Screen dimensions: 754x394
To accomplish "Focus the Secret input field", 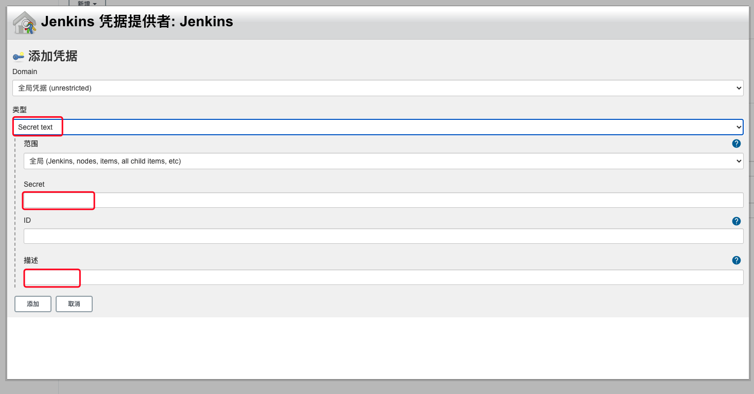I will click(384, 200).
